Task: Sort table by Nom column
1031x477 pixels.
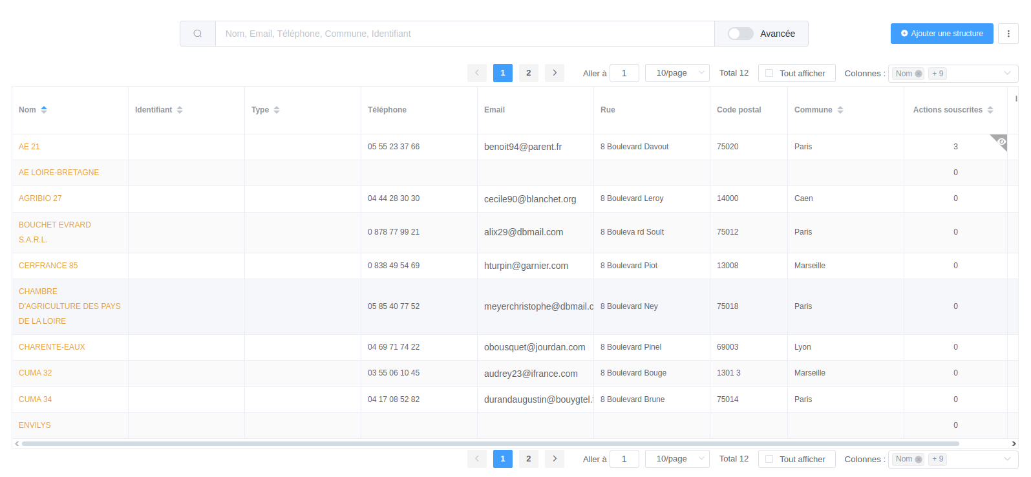Action: (44, 110)
